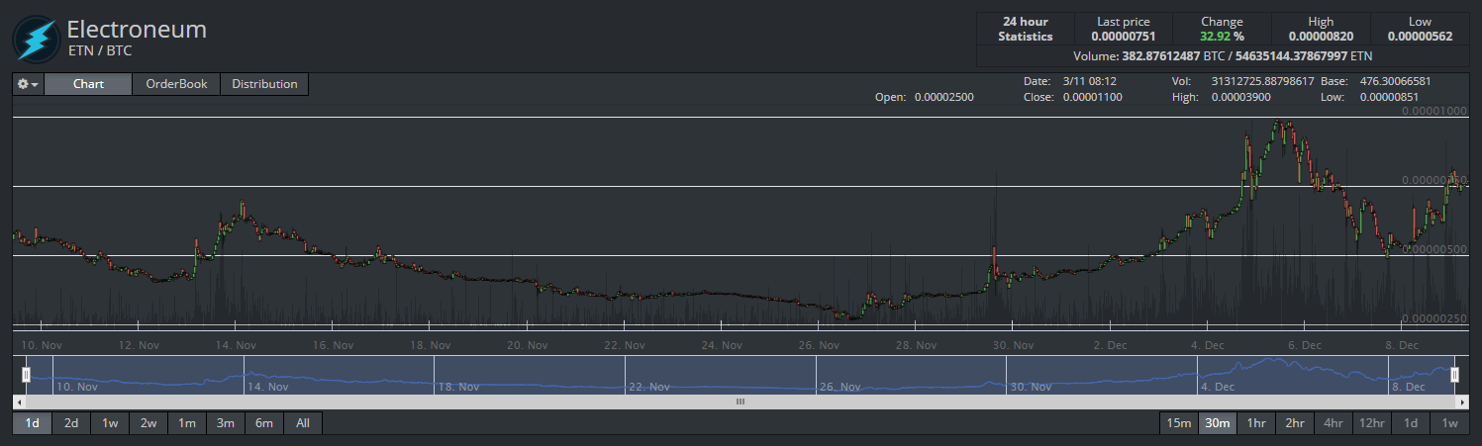Image resolution: width=1482 pixels, height=446 pixels.
Task: Set chart range to 1d
Action: (x=32, y=423)
